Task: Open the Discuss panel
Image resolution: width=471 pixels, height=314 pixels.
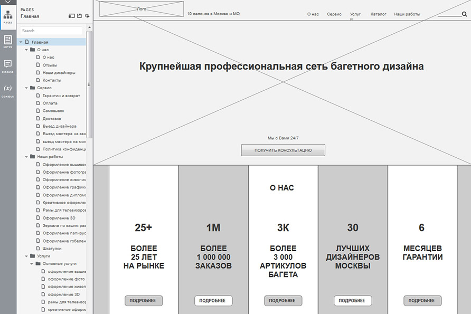Action: pos(8,66)
